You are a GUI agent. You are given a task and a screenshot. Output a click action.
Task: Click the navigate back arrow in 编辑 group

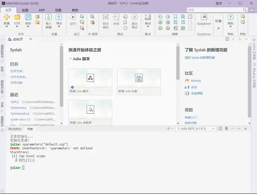(x=160, y=16)
